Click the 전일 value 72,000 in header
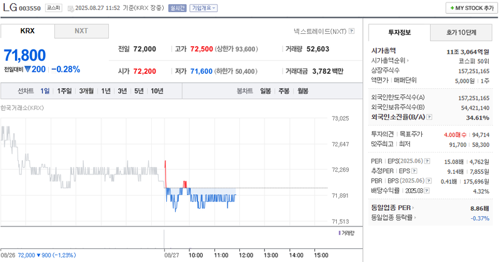This screenshot has height=262, width=500. pos(144,49)
